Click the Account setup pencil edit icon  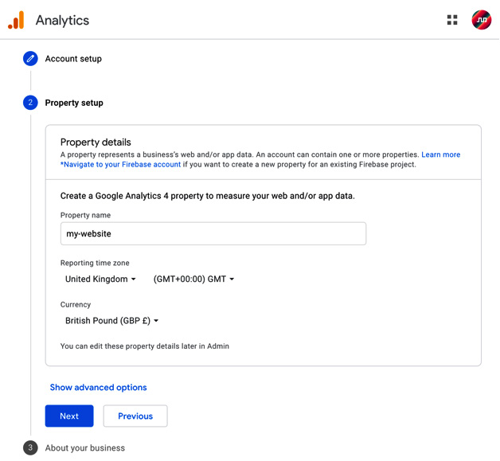tap(30, 59)
